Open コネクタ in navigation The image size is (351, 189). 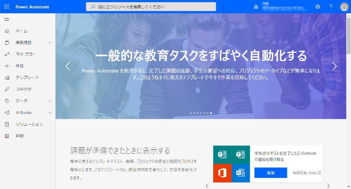[x=24, y=89]
